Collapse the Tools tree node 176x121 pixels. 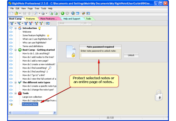click(15, 93)
